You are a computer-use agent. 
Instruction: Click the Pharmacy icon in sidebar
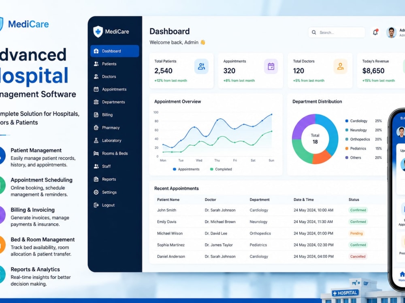pos(96,128)
